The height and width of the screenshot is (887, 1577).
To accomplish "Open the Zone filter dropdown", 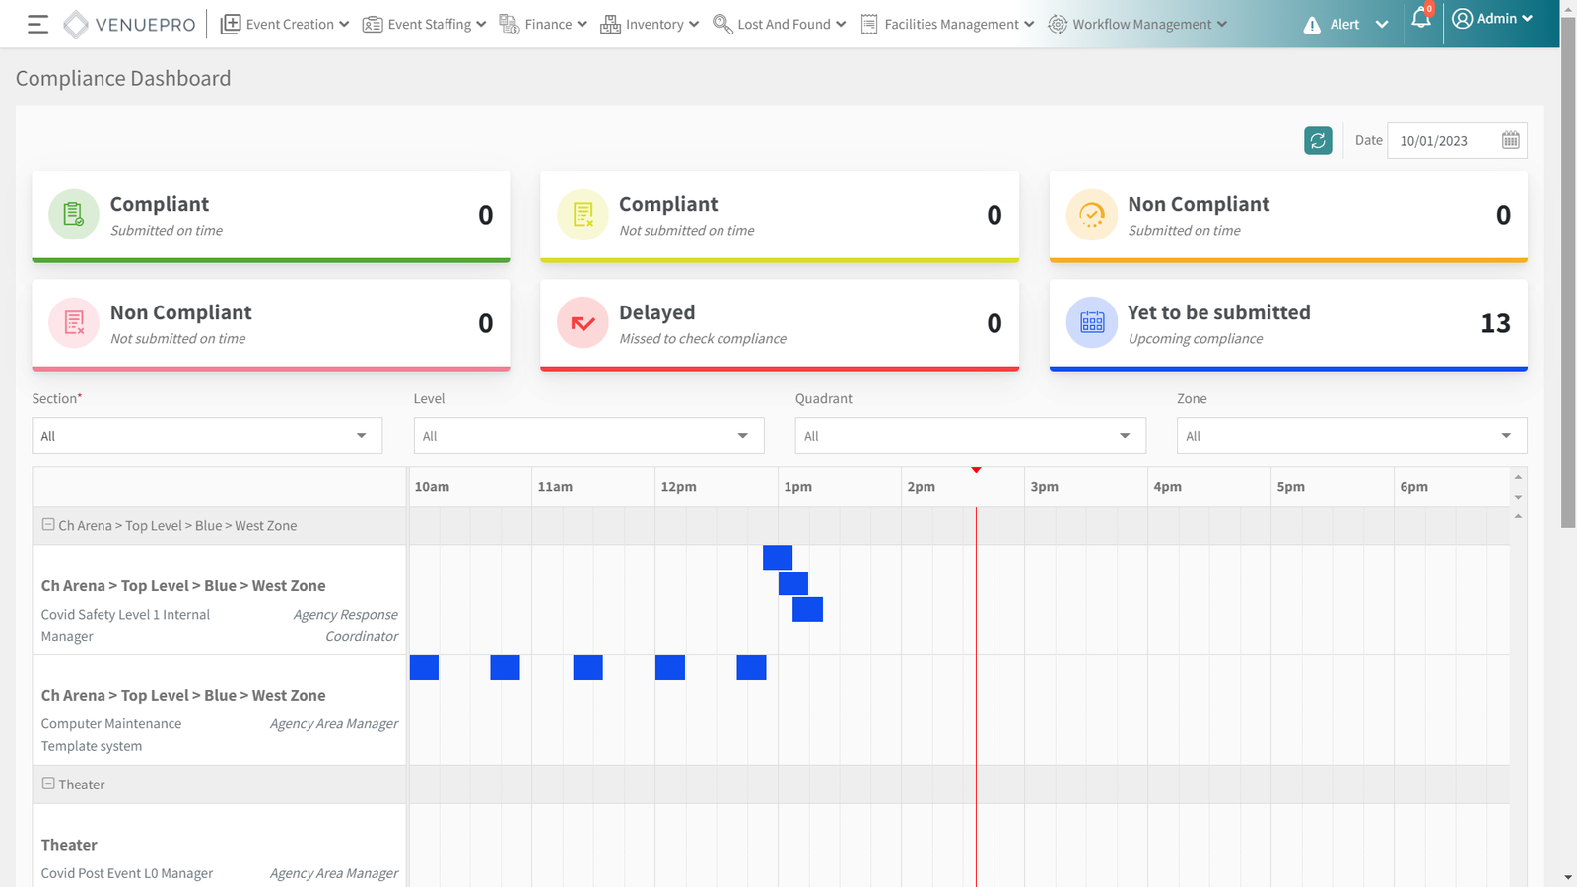I will coord(1351,436).
